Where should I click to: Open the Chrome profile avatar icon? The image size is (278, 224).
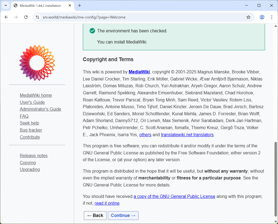coord(262,17)
